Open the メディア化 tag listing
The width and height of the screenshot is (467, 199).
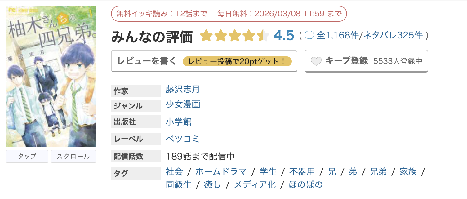254,184
